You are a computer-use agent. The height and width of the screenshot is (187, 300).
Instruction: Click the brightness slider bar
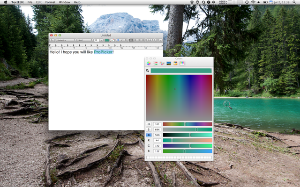[x=187, y=135]
